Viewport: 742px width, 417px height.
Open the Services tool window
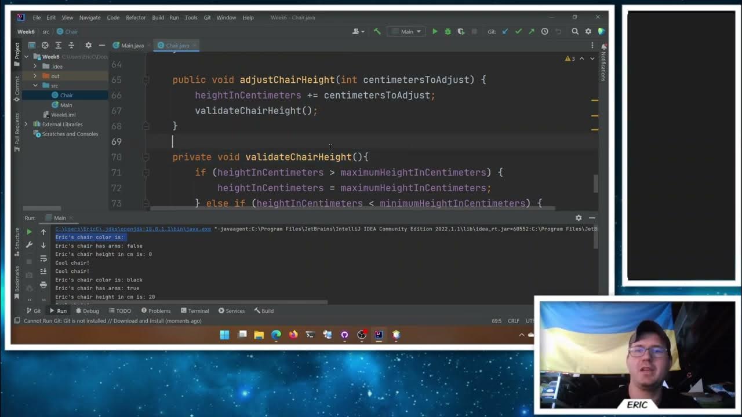point(231,311)
